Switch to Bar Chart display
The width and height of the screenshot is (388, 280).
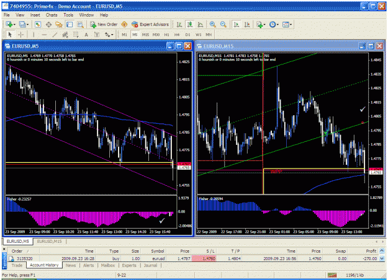point(179,24)
